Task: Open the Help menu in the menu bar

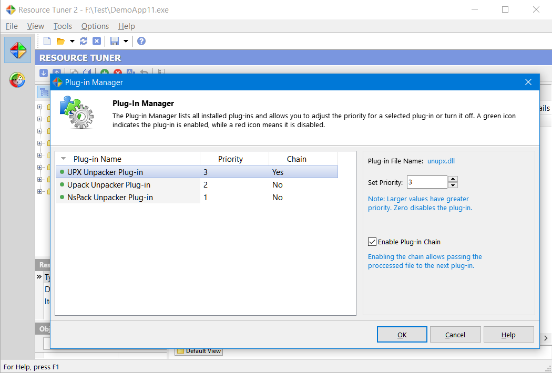Action: 126,26
